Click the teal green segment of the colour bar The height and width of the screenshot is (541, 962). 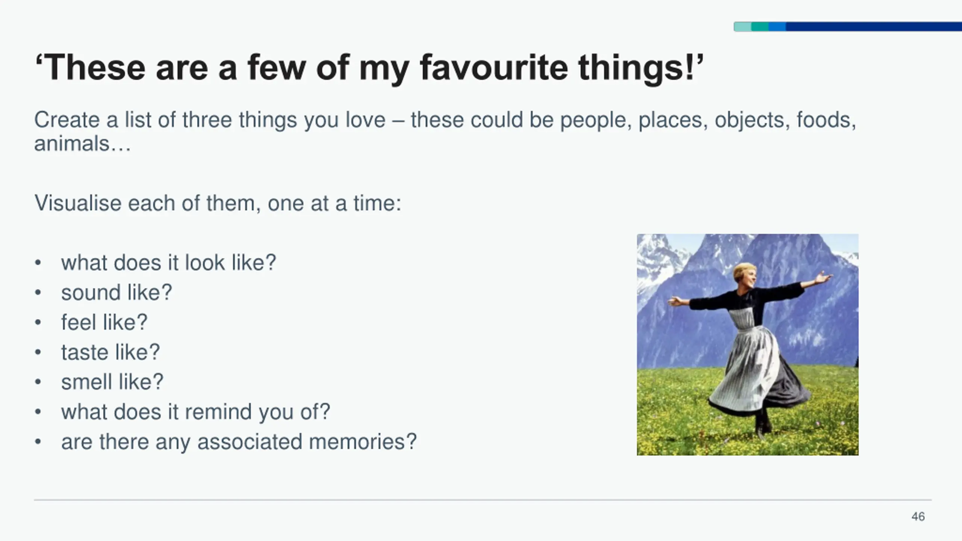760,27
